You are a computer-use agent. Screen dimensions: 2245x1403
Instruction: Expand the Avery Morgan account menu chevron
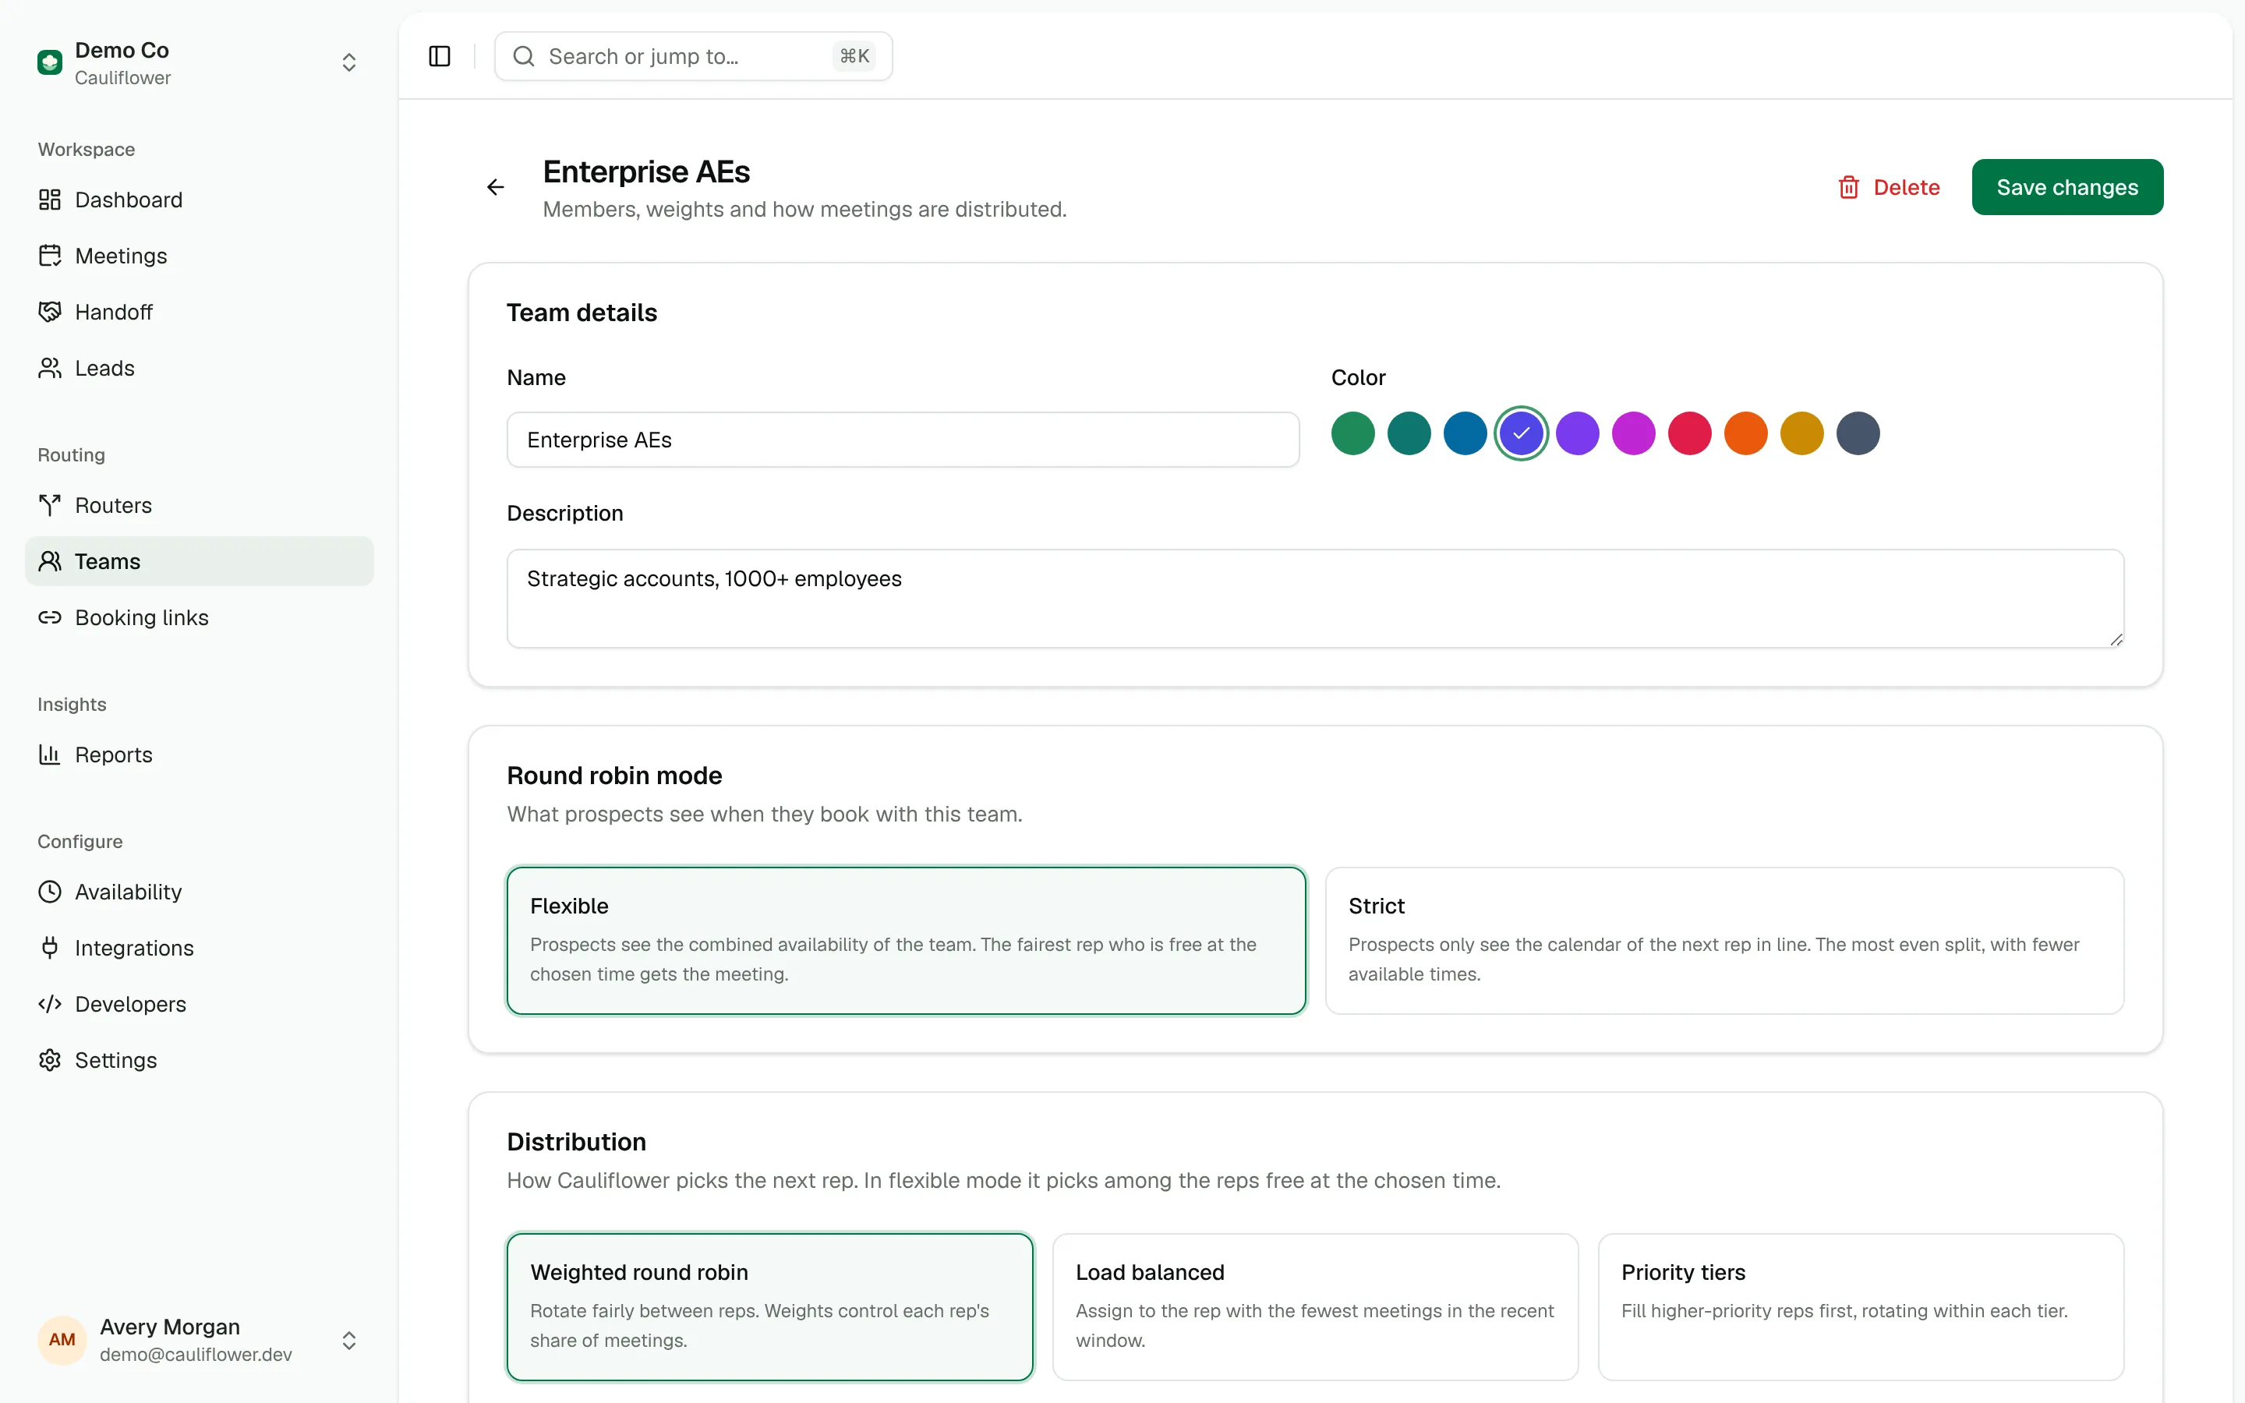point(348,1340)
